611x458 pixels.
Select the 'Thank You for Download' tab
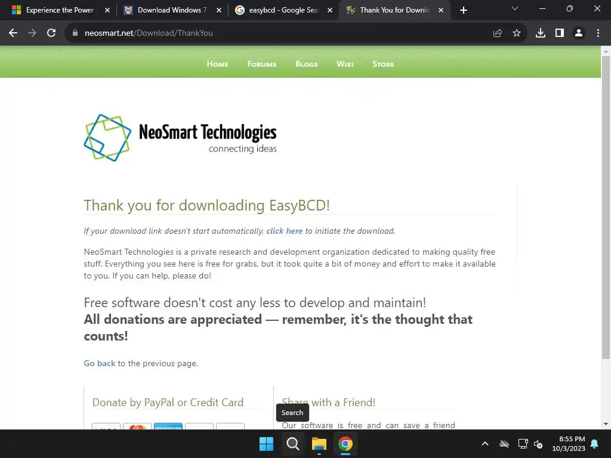pos(395,11)
